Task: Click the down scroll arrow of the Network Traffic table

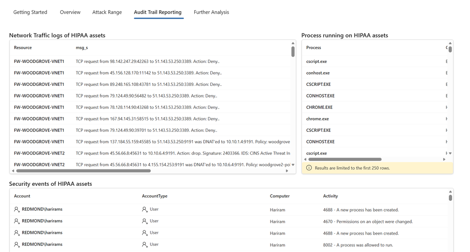Action: pos(293,165)
